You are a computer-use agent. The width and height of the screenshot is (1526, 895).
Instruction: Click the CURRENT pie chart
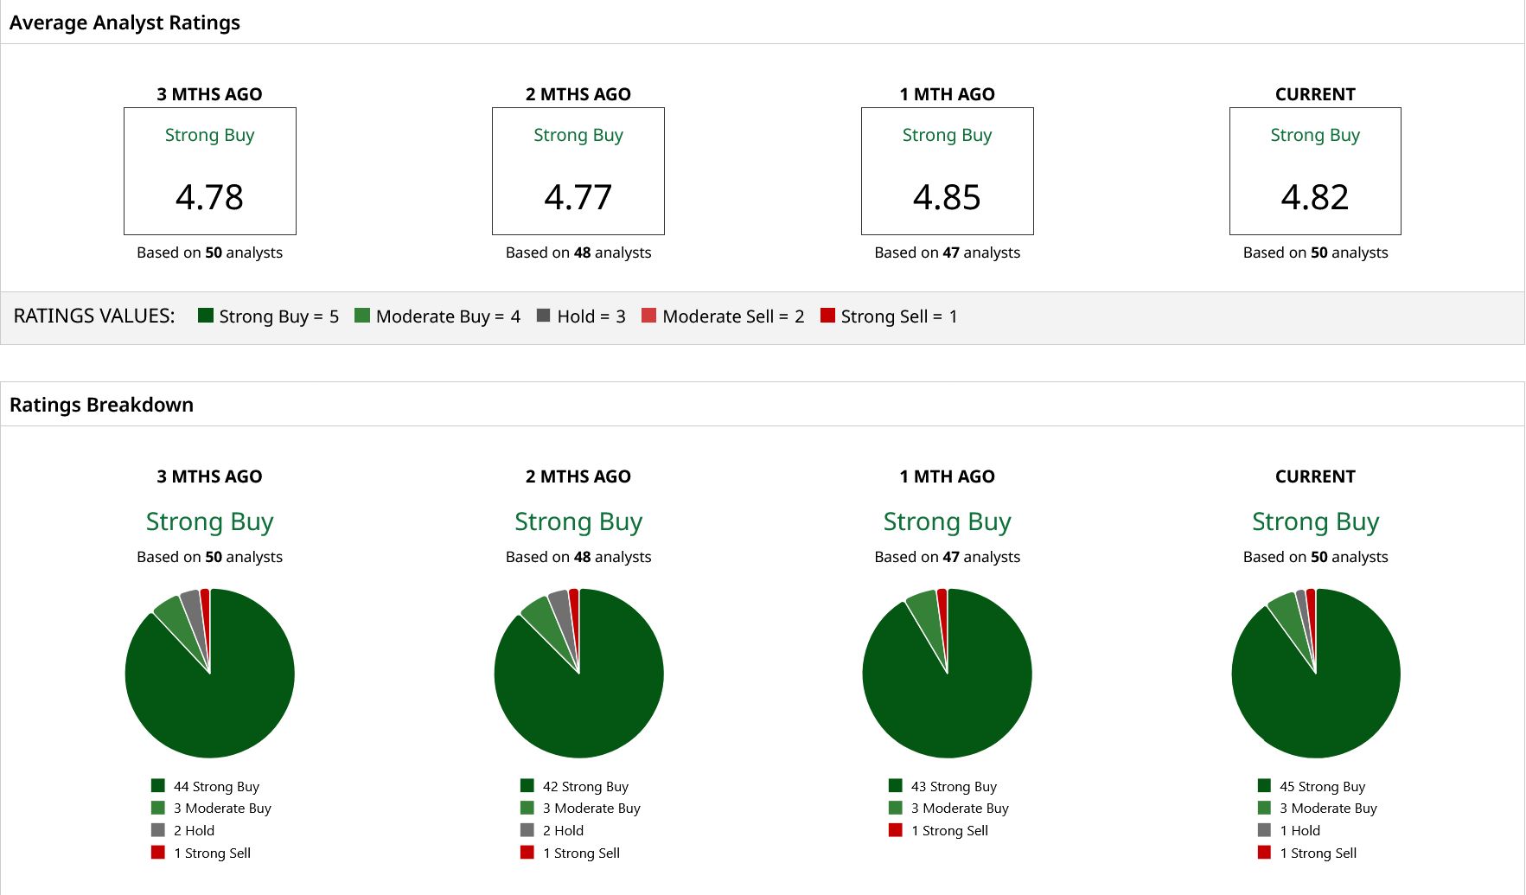(x=1316, y=674)
